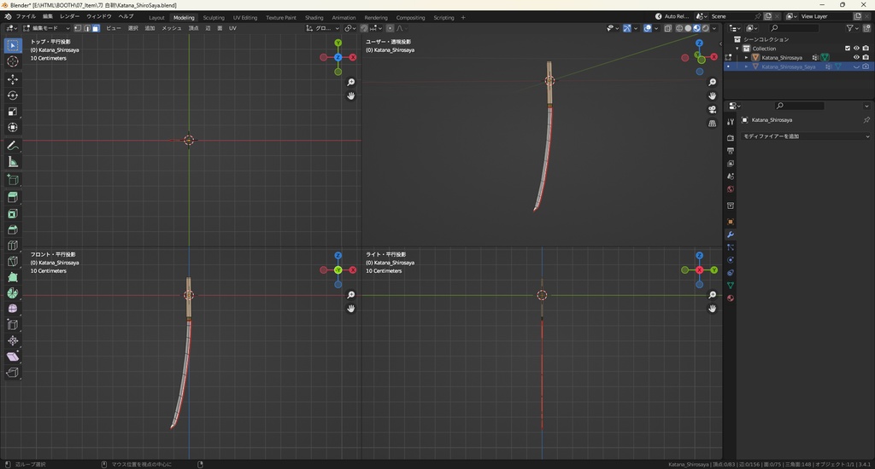Activate the Extrude Region tool

click(x=13, y=197)
